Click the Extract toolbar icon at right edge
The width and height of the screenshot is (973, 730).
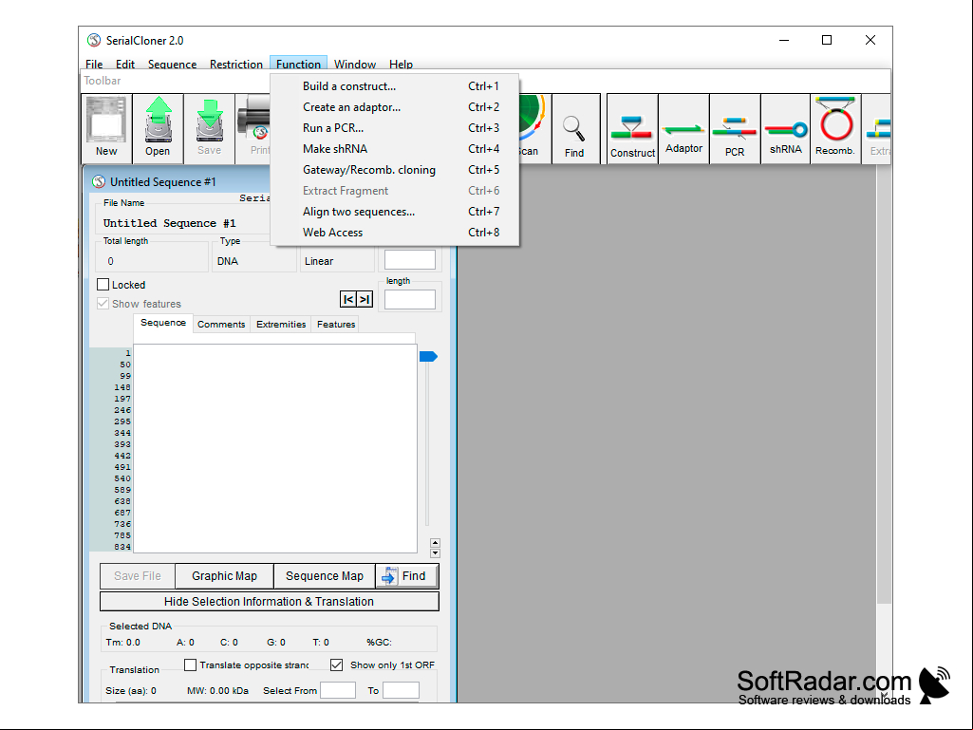[x=877, y=128]
